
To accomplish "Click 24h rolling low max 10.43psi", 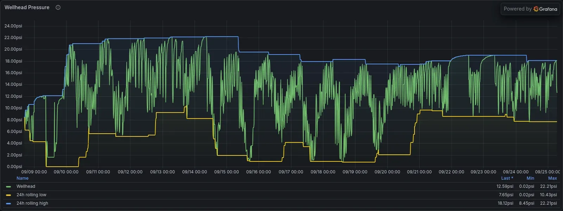I will 549,195.
